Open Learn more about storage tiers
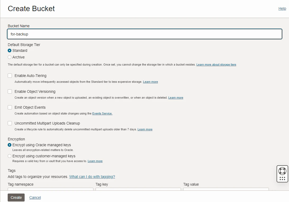 click(x=216, y=65)
